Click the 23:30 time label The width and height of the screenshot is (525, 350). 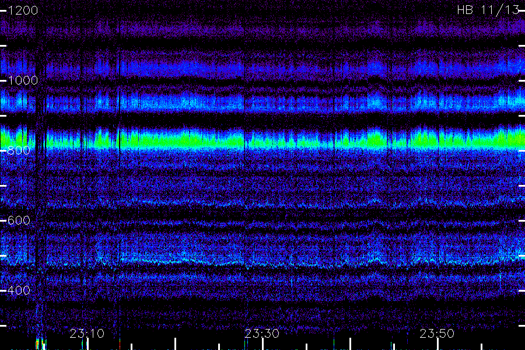click(x=262, y=334)
